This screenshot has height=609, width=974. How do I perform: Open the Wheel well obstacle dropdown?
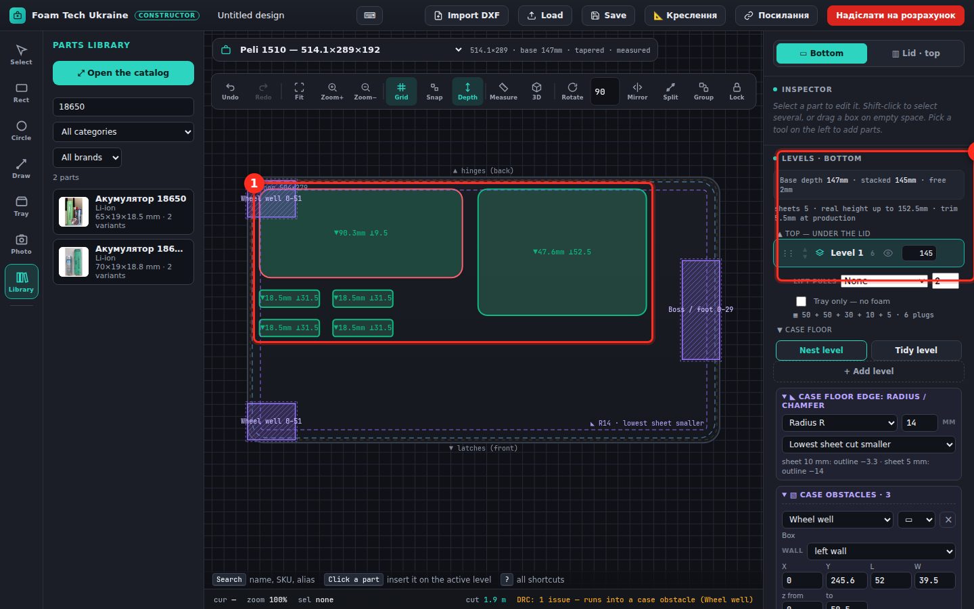[x=837, y=520]
